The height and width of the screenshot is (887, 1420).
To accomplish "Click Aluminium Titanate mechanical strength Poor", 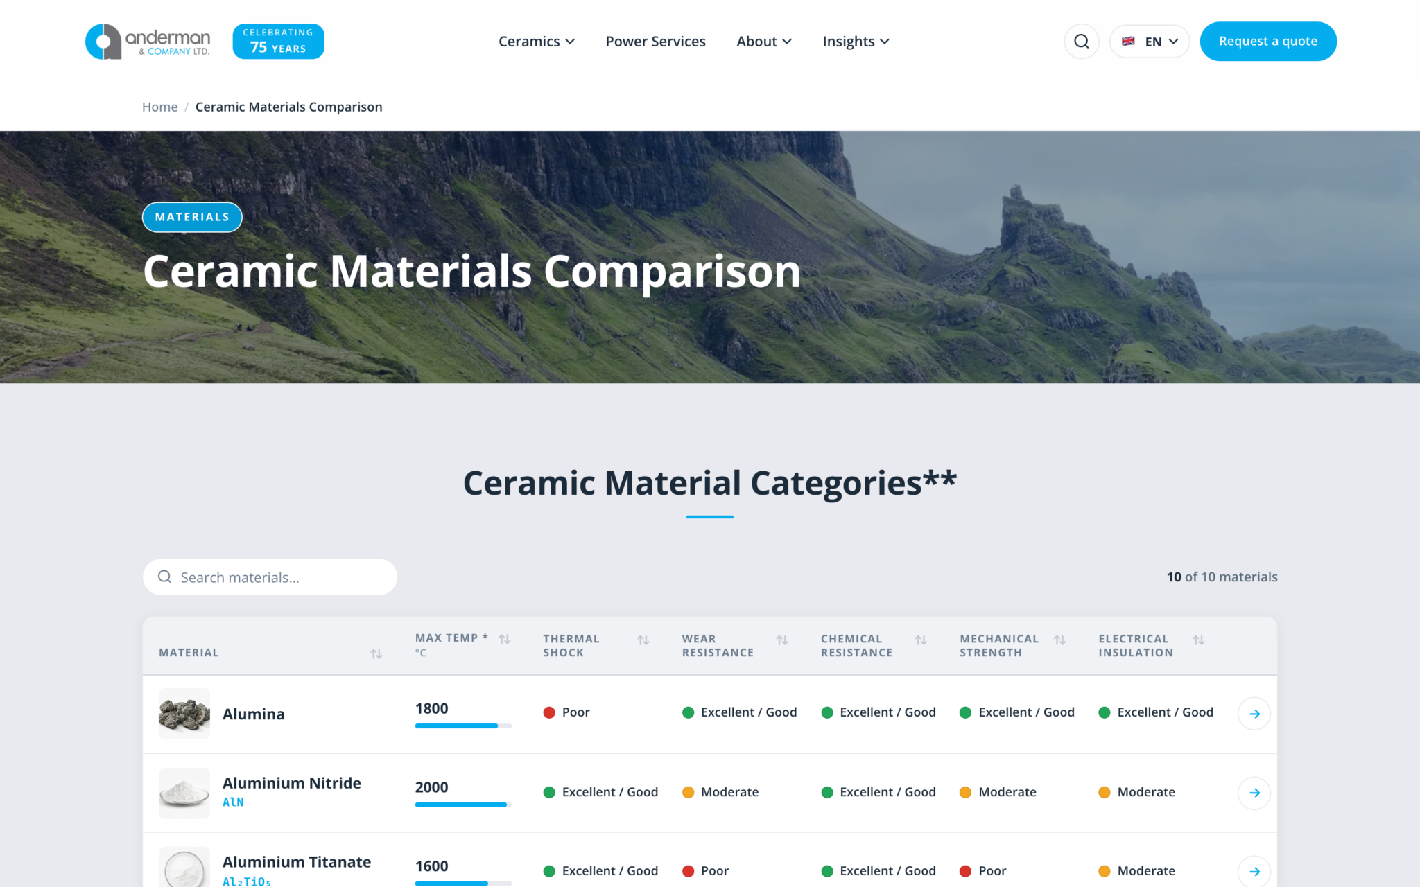I will pyautogui.click(x=982, y=871).
